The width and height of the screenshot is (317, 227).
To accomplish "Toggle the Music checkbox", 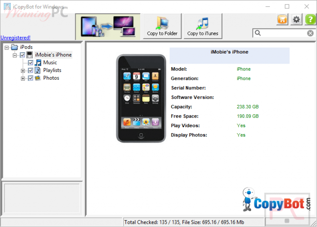I will coord(31,63).
